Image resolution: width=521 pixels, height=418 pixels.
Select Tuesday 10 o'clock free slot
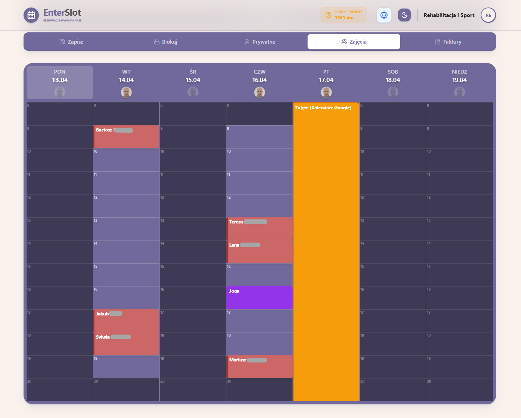[x=126, y=160]
